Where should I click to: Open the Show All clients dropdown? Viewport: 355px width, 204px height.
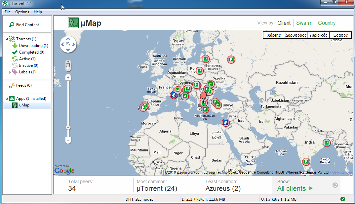point(295,188)
